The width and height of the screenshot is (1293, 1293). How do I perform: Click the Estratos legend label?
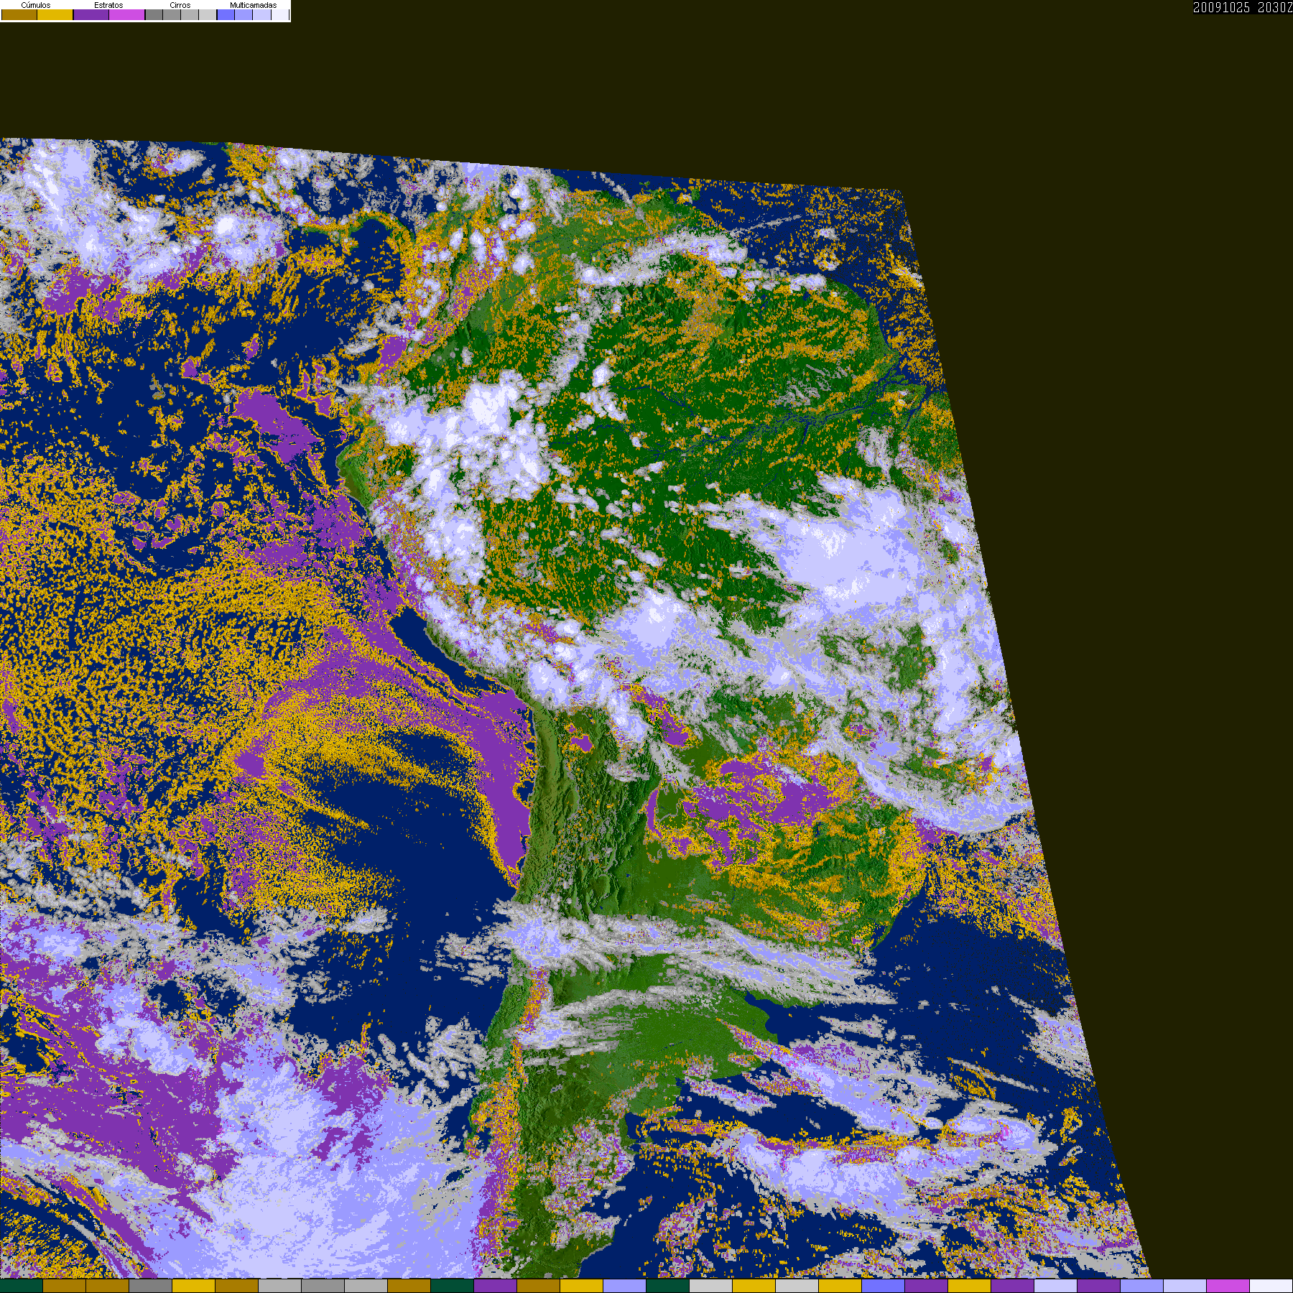click(108, 5)
